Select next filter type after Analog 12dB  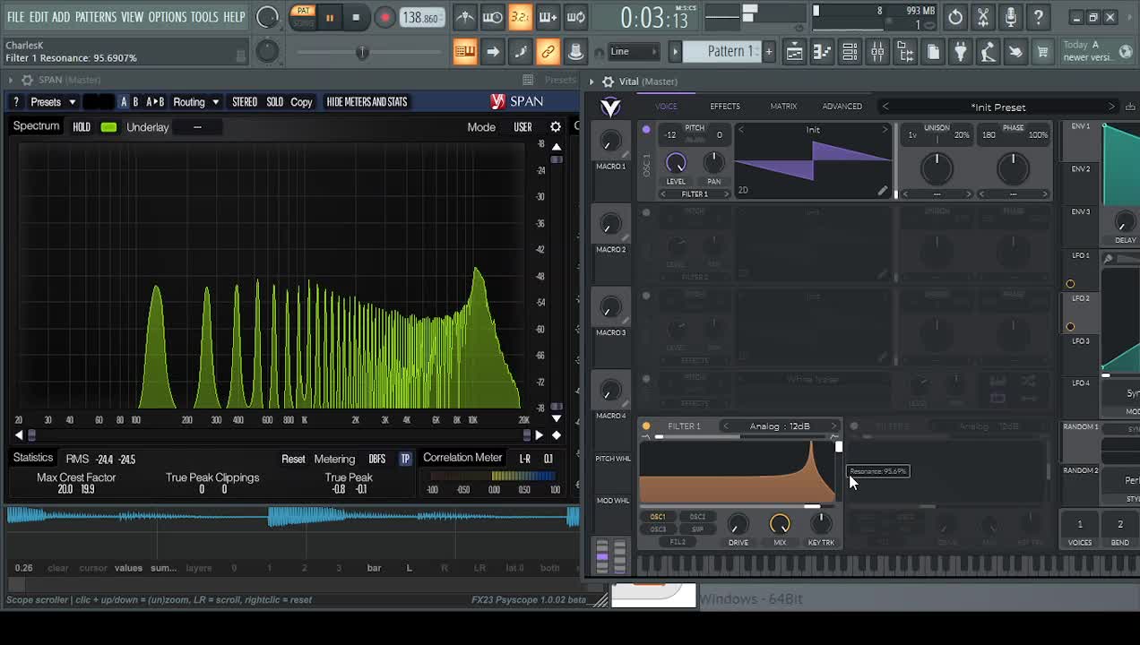click(x=833, y=426)
